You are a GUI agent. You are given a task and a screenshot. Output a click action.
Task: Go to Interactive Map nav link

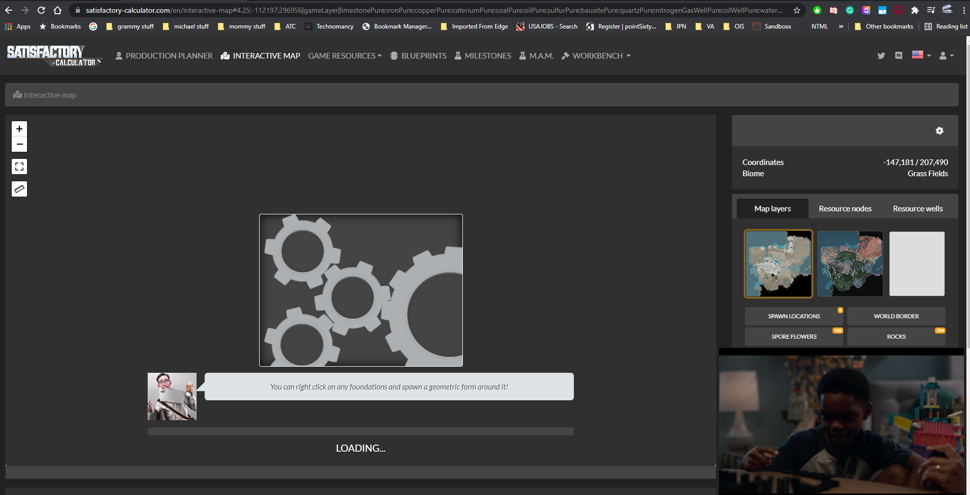(260, 56)
